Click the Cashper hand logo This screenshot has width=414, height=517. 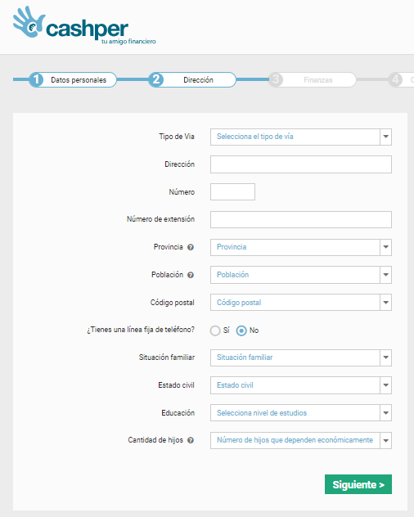29,22
